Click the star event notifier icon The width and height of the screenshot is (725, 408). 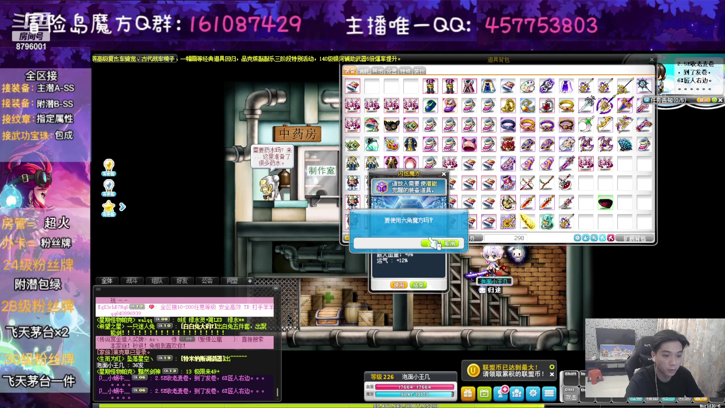[109, 208]
